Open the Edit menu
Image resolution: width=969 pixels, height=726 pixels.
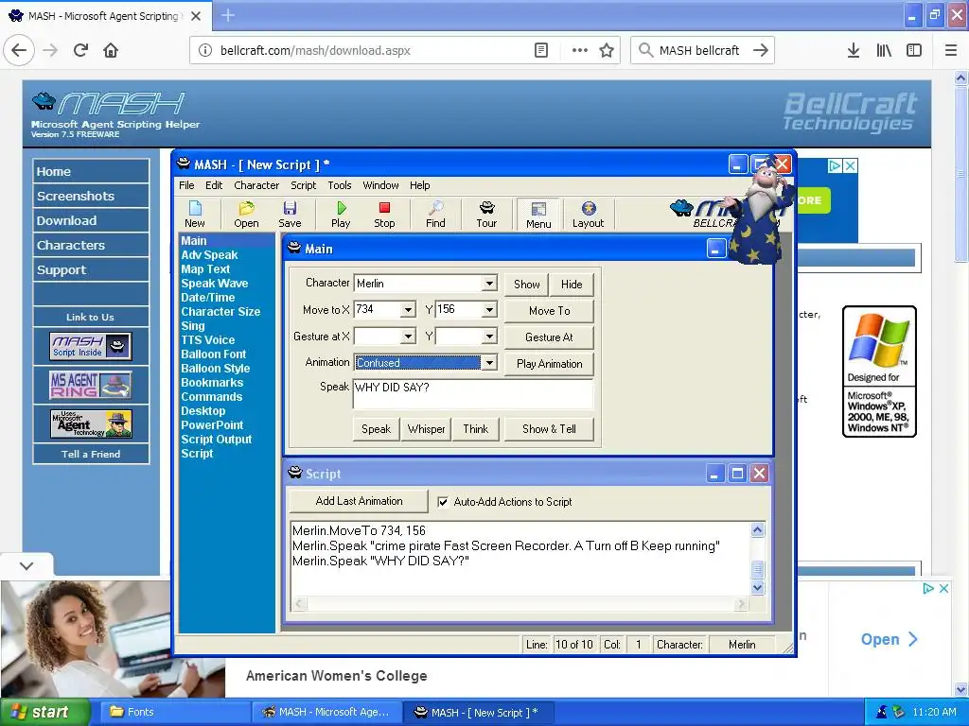click(214, 185)
